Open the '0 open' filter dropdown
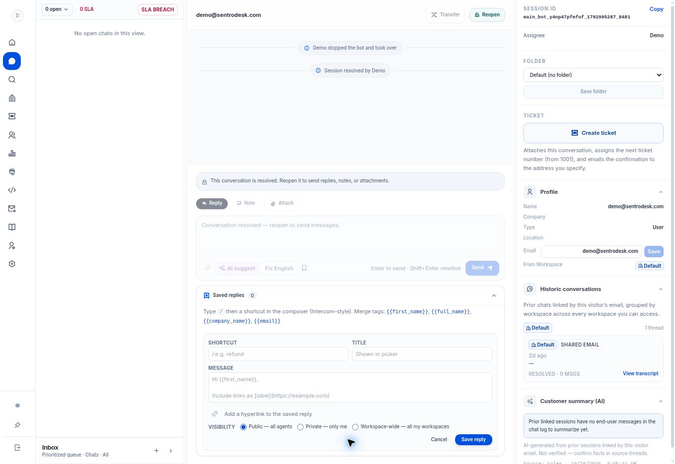The height and width of the screenshot is (464, 675). [x=57, y=9]
